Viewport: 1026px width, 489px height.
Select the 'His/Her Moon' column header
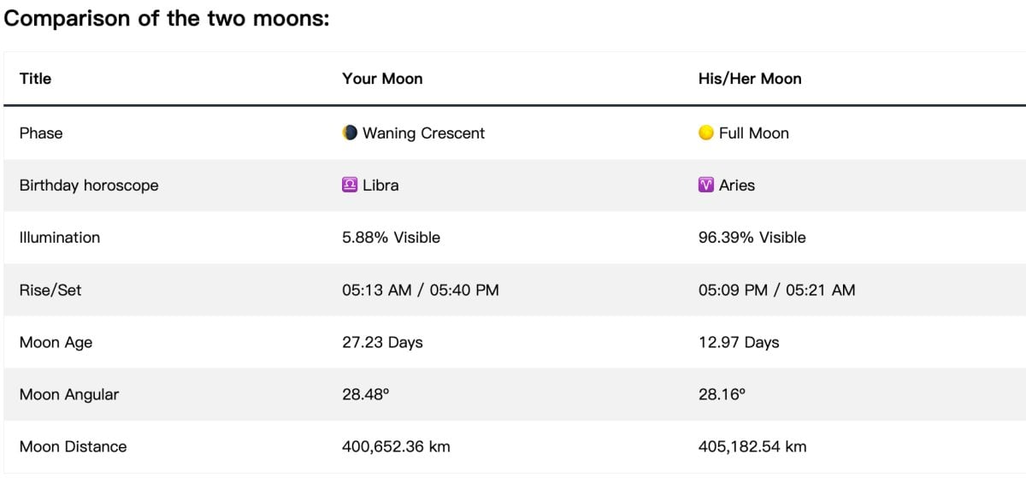(x=750, y=79)
